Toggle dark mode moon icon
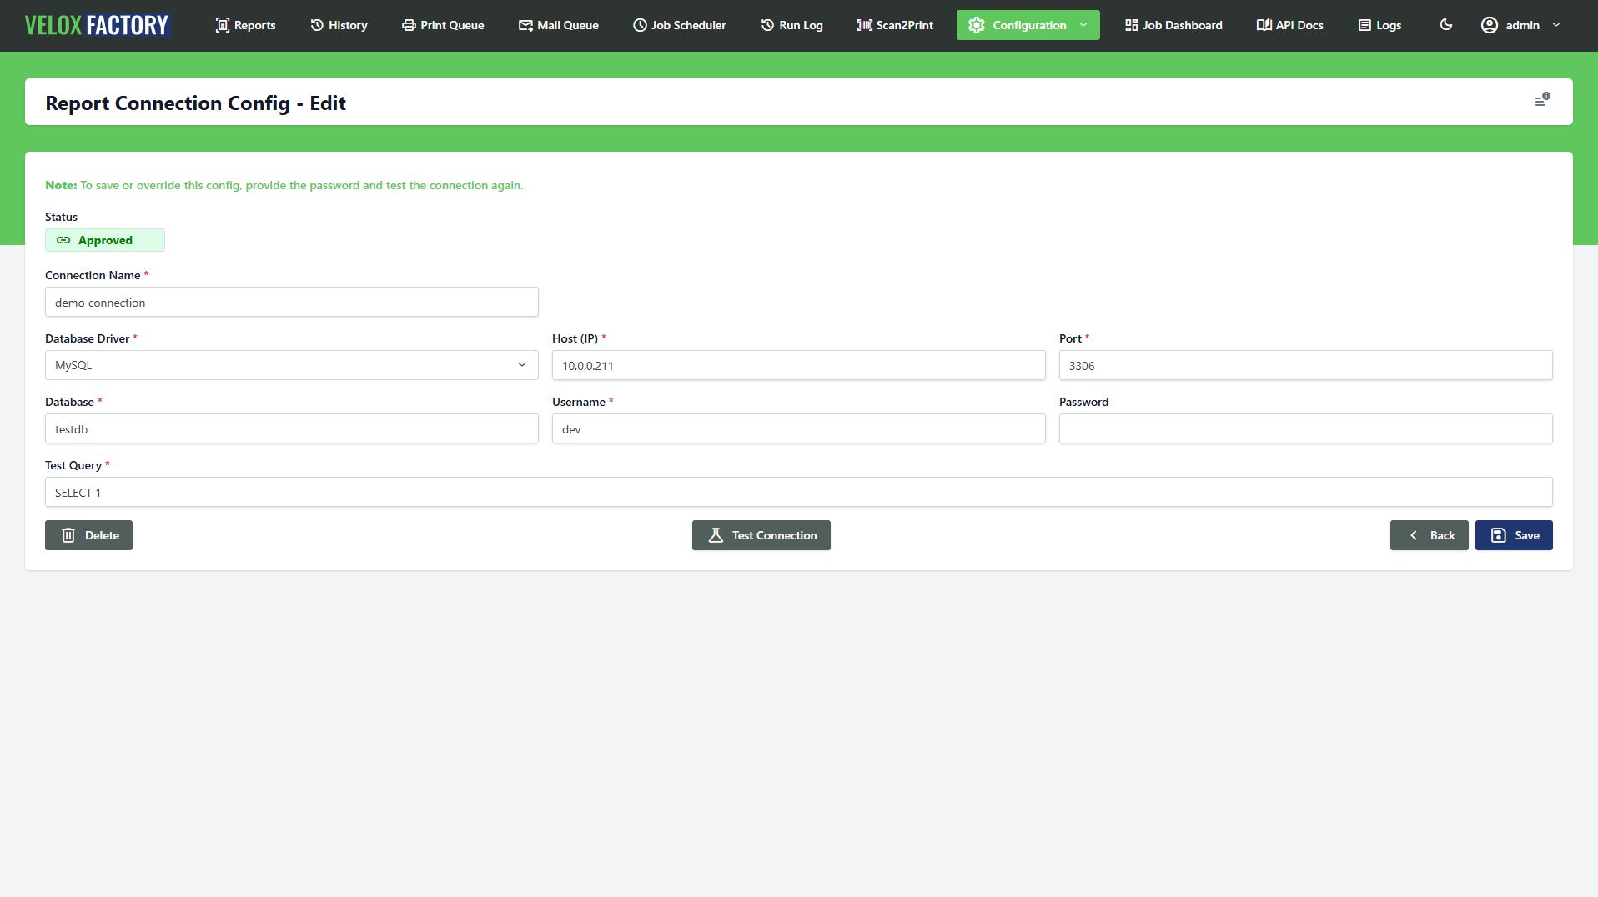The image size is (1598, 897). 1446,25
